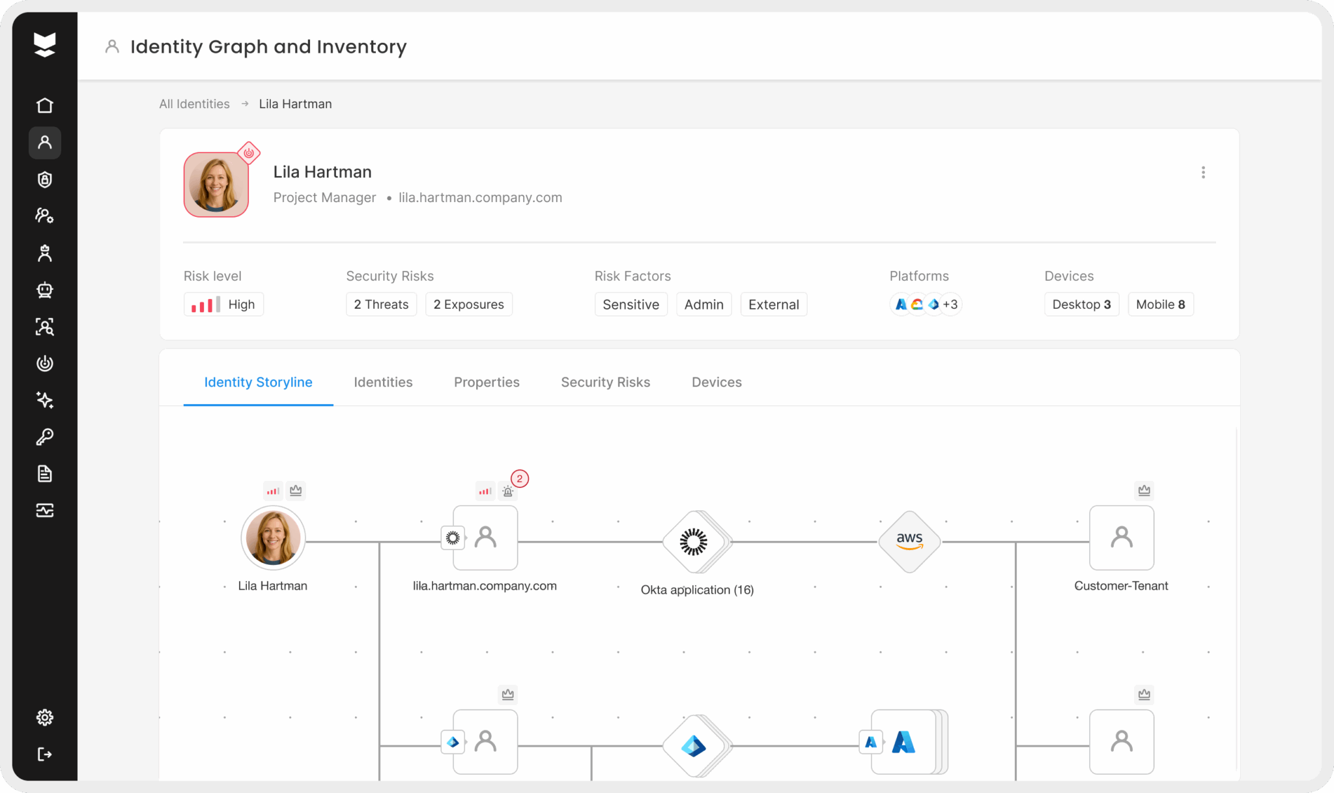Select the AWS node in graph

[909, 541]
